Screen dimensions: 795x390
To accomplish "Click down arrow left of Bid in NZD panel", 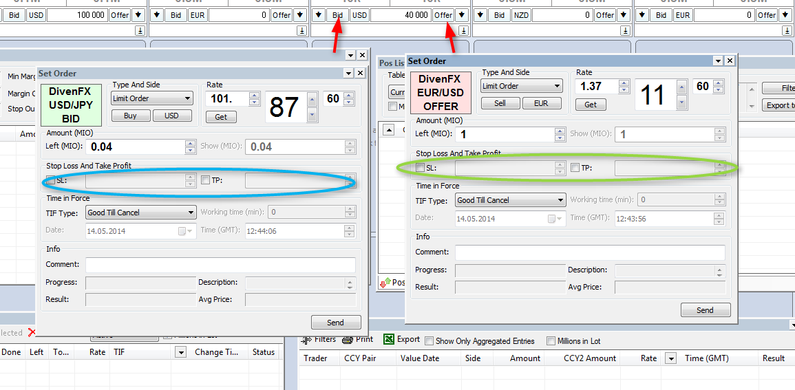I will click(480, 15).
